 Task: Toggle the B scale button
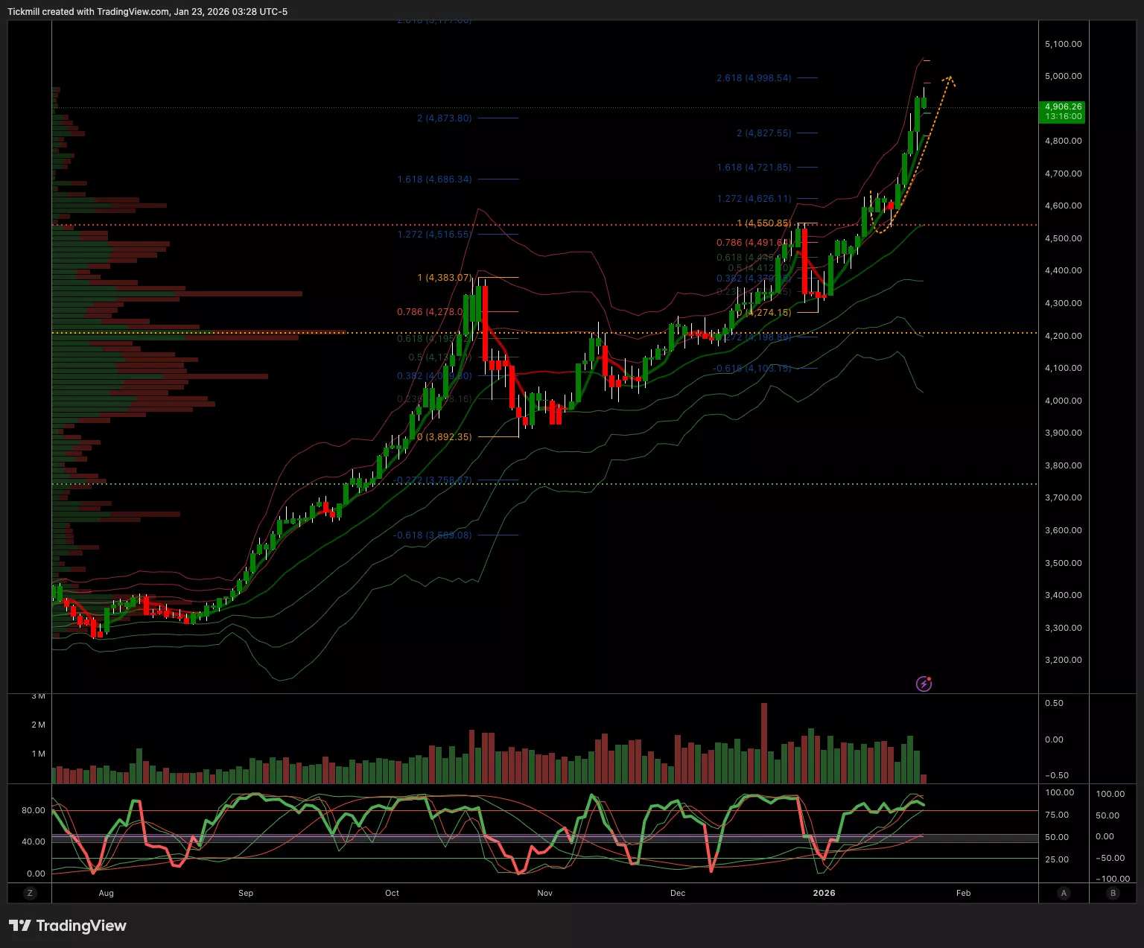1113,893
